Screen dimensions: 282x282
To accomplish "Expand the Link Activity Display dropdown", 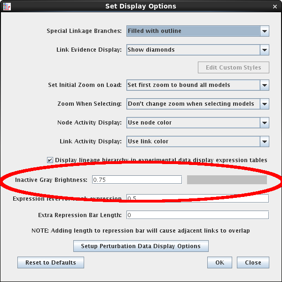I will coord(193,141).
